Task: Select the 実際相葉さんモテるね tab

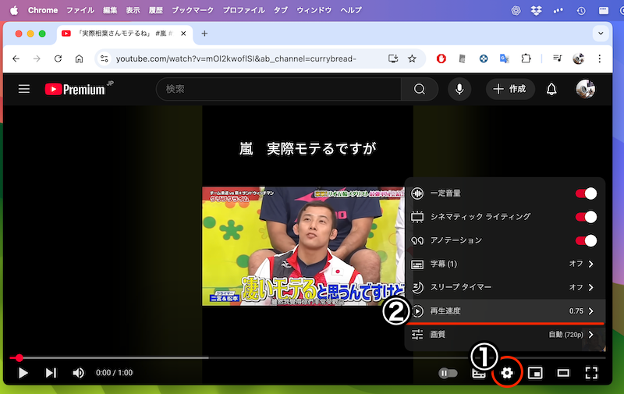Action: [x=125, y=34]
